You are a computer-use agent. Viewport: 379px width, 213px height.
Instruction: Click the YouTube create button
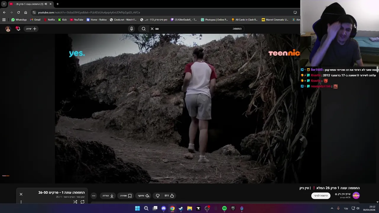click(x=31, y=29)
